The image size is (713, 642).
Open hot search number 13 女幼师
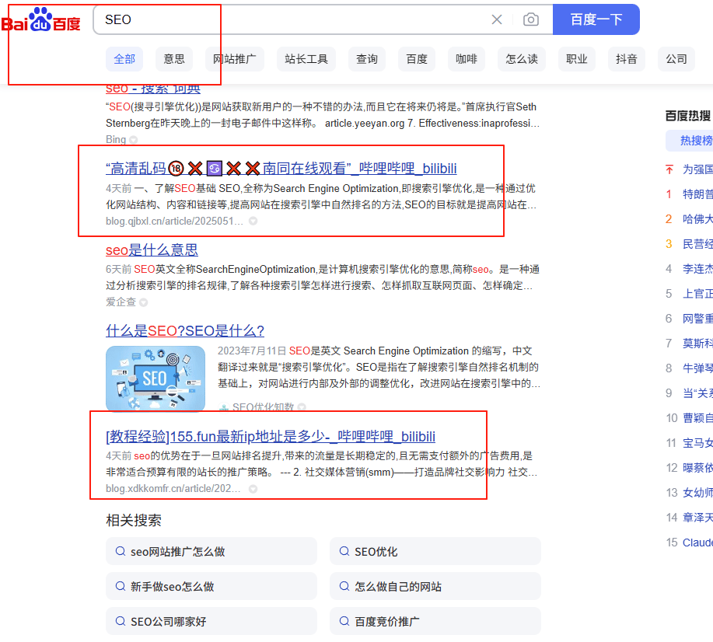(697, 493)
